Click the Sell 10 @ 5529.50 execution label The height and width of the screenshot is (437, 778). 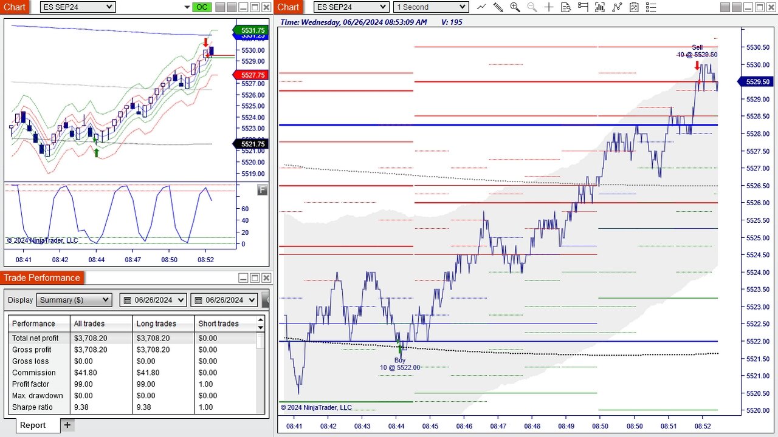(x=697, y=51)
